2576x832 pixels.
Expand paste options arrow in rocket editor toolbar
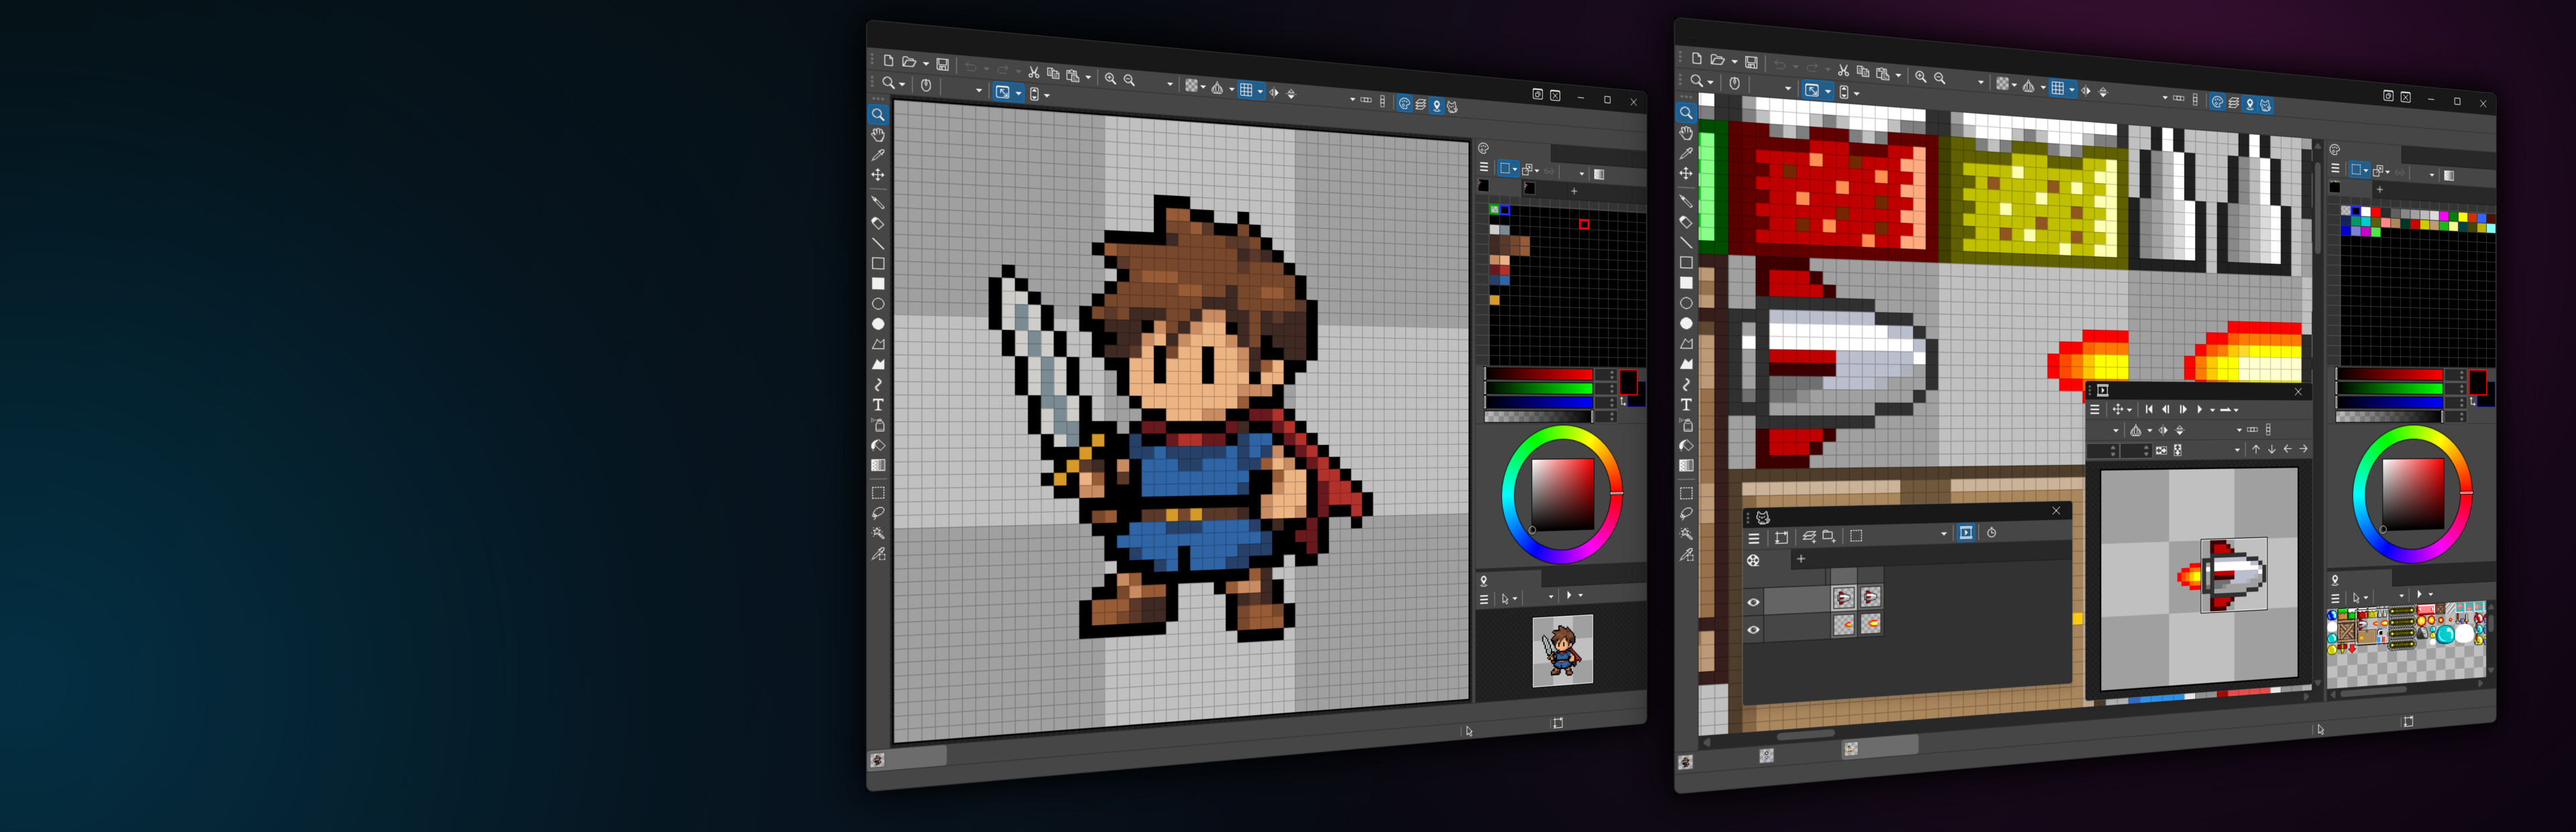[1898, 75]
